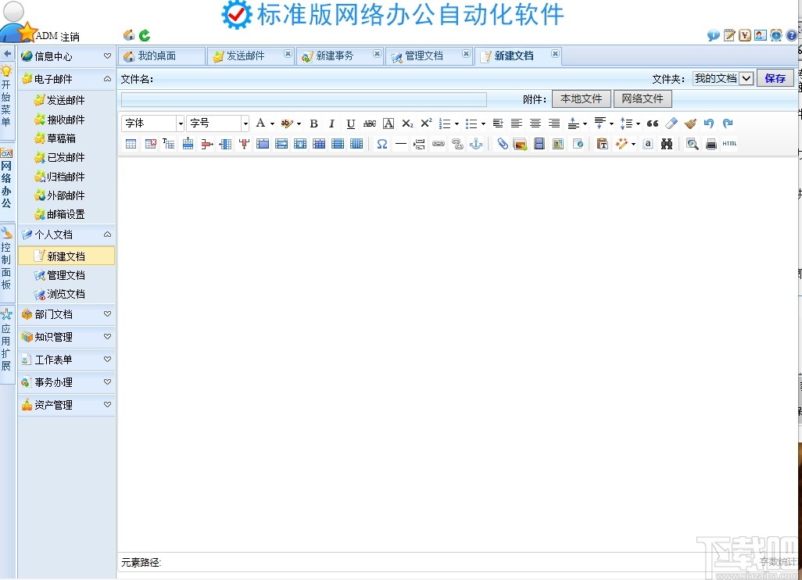Switch editor to HTML source view
802x580 pixels.
point(730,143)
